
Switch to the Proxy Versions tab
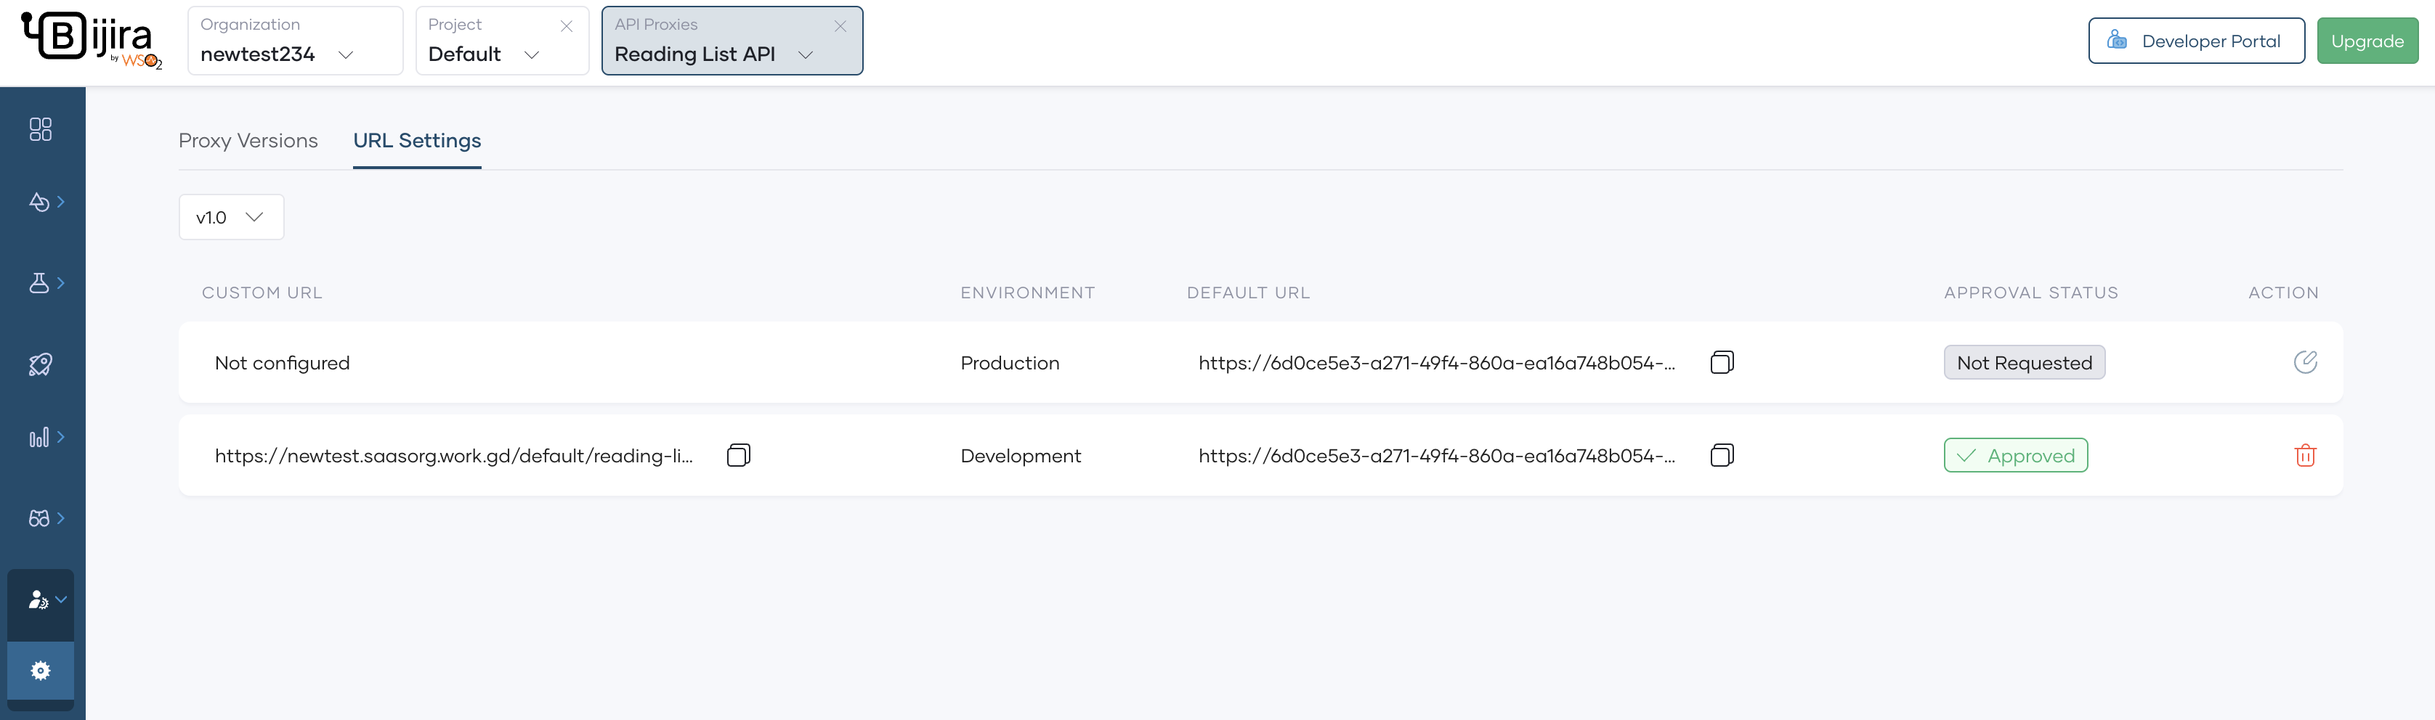point(248,141)
